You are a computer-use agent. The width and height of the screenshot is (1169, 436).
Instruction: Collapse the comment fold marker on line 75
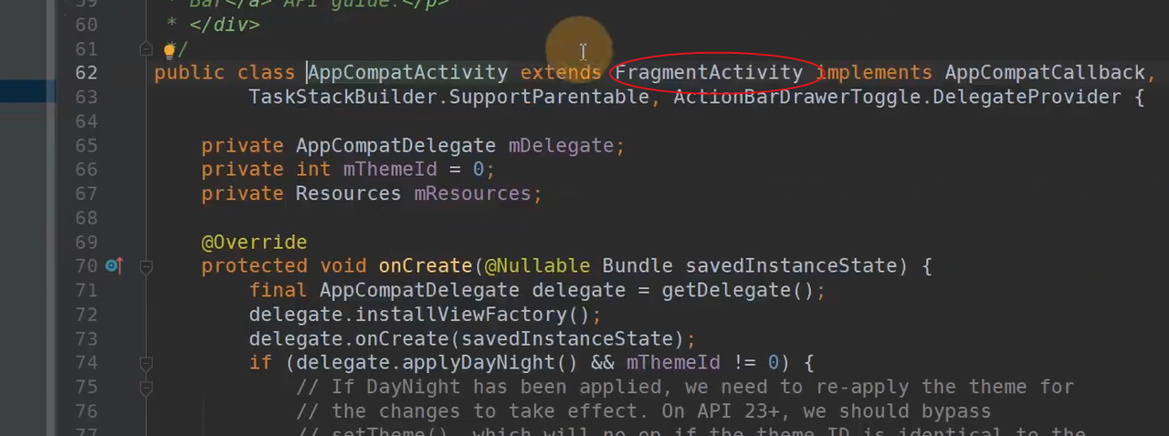point(145,388)
